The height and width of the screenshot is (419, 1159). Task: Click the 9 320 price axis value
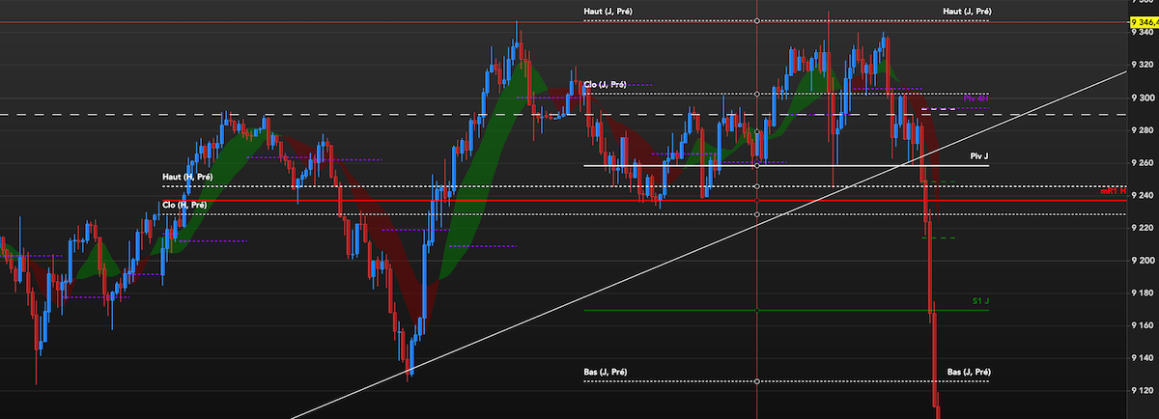[1144, 66]
